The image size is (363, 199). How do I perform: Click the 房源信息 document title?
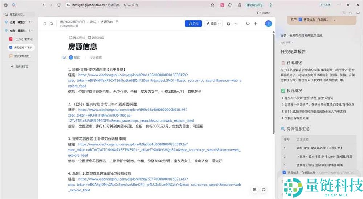tap(82, 47)
